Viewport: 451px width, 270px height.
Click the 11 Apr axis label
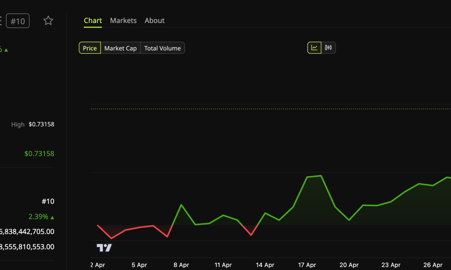pyautogui.click(x=223, y=265)
